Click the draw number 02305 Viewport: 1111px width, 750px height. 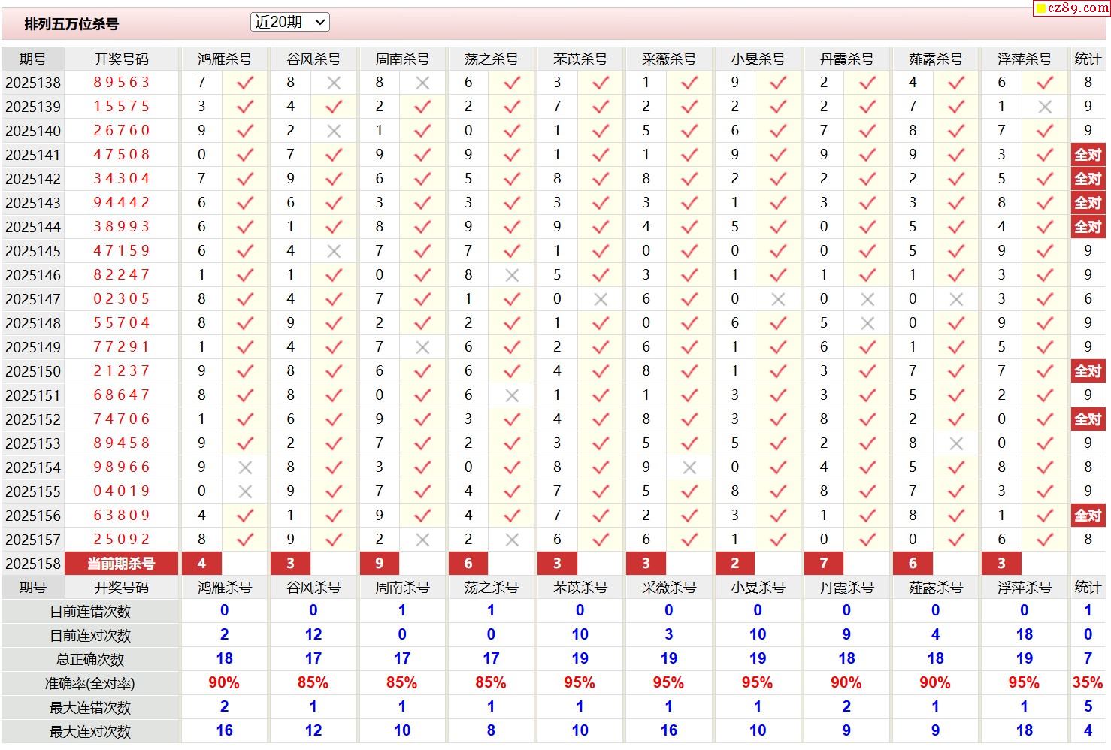click(122, 299)
